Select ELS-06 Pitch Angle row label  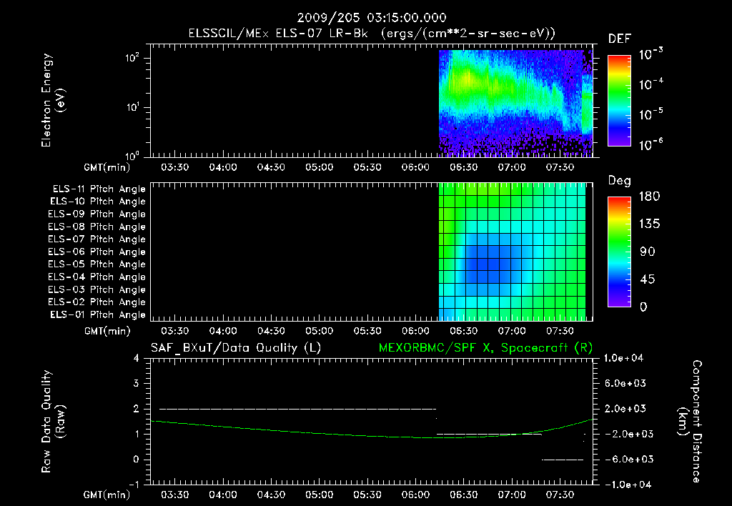click(97, 252)
